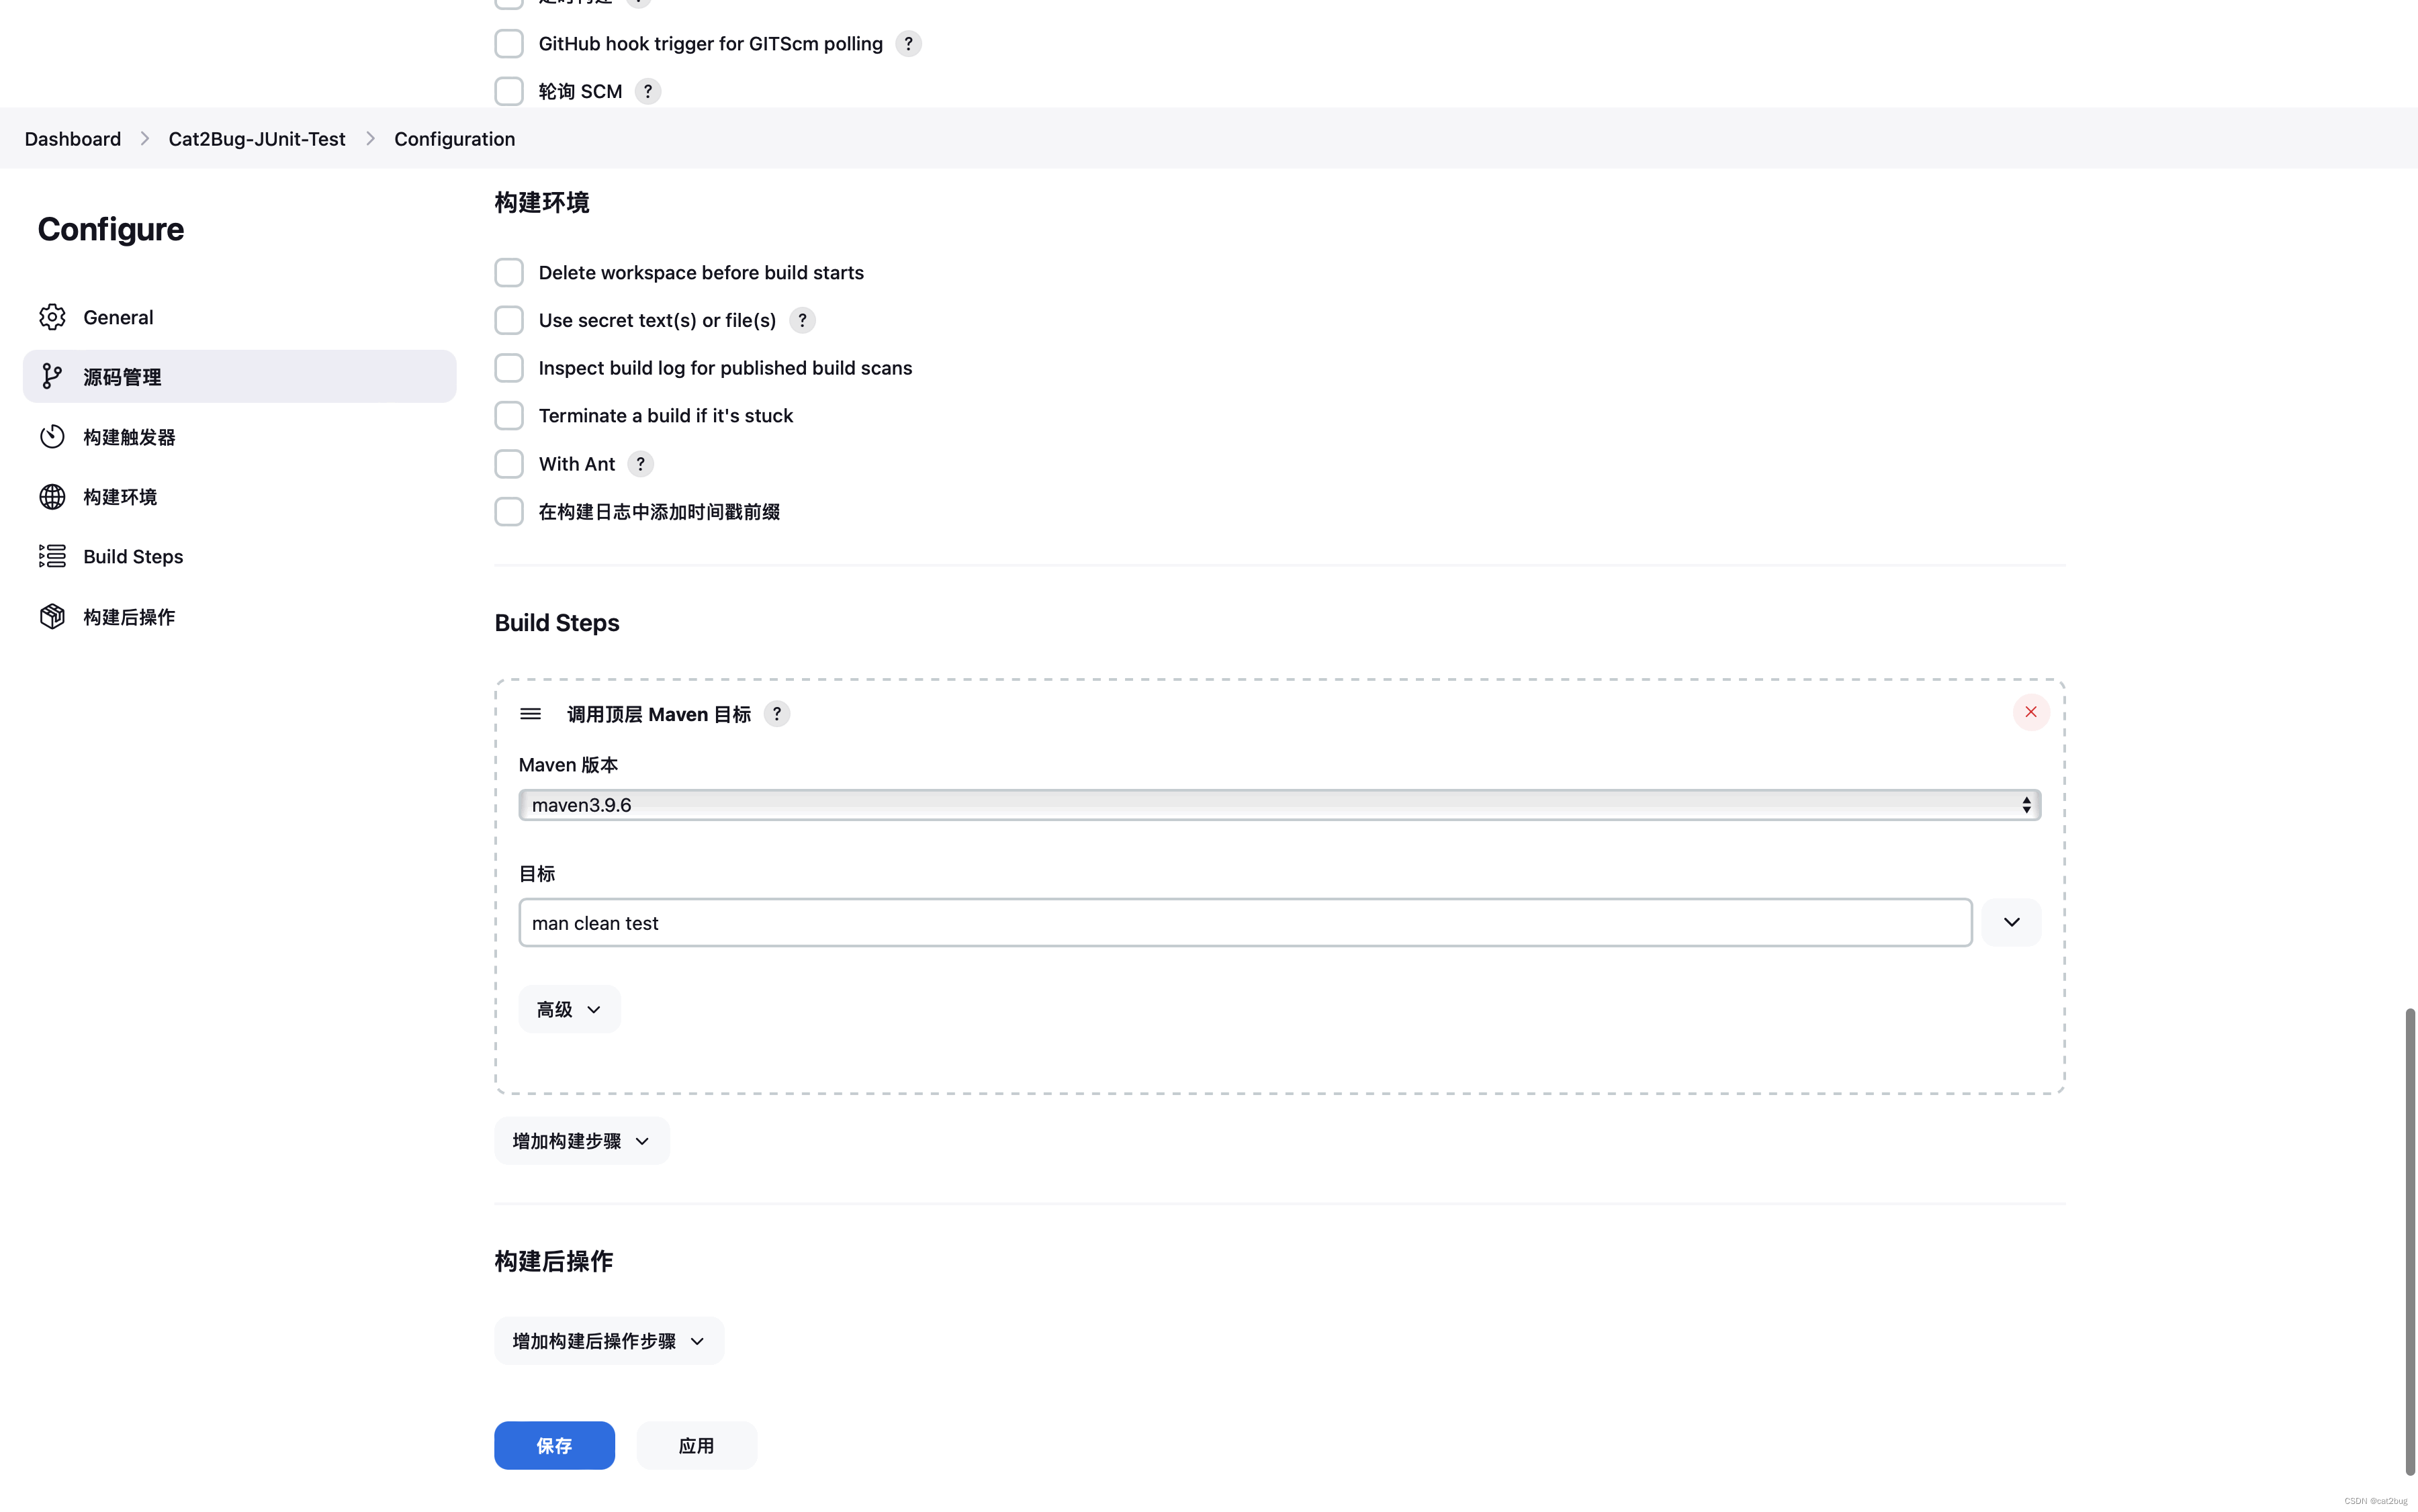Expand the 目标 field with chevron button
The width and height of the screenshot is (2418, 1512).
[2012, 922]
